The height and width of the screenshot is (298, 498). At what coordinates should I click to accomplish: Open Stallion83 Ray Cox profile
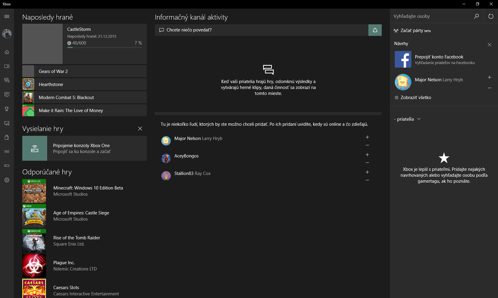point(192,173)
